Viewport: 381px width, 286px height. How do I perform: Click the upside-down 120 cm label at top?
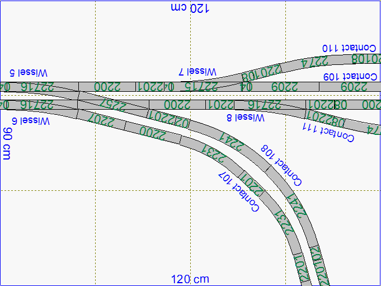[x=190, y=8]
